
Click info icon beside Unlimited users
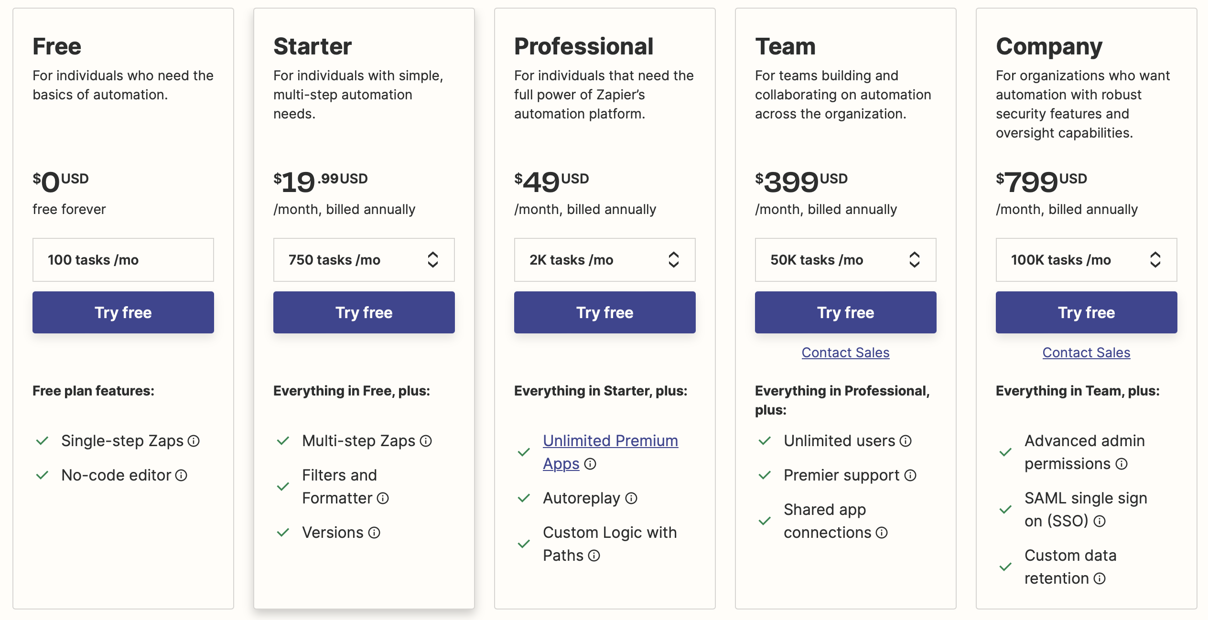click(906, 441)
